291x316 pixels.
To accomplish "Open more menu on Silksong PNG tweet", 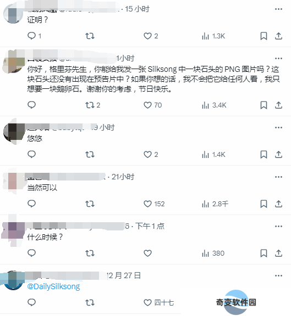I will click(278, 59).
